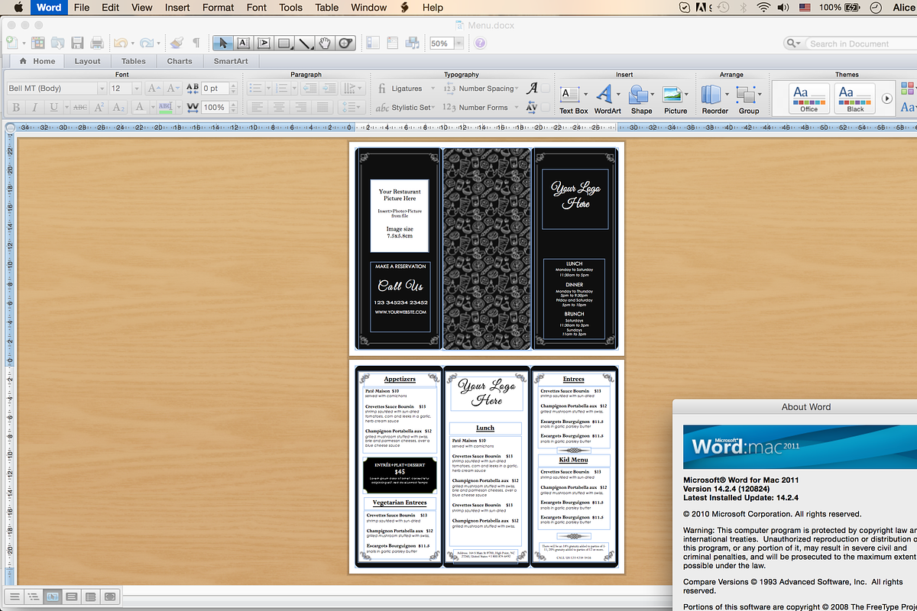Click the Grow font size icon

tap(154, 89)
